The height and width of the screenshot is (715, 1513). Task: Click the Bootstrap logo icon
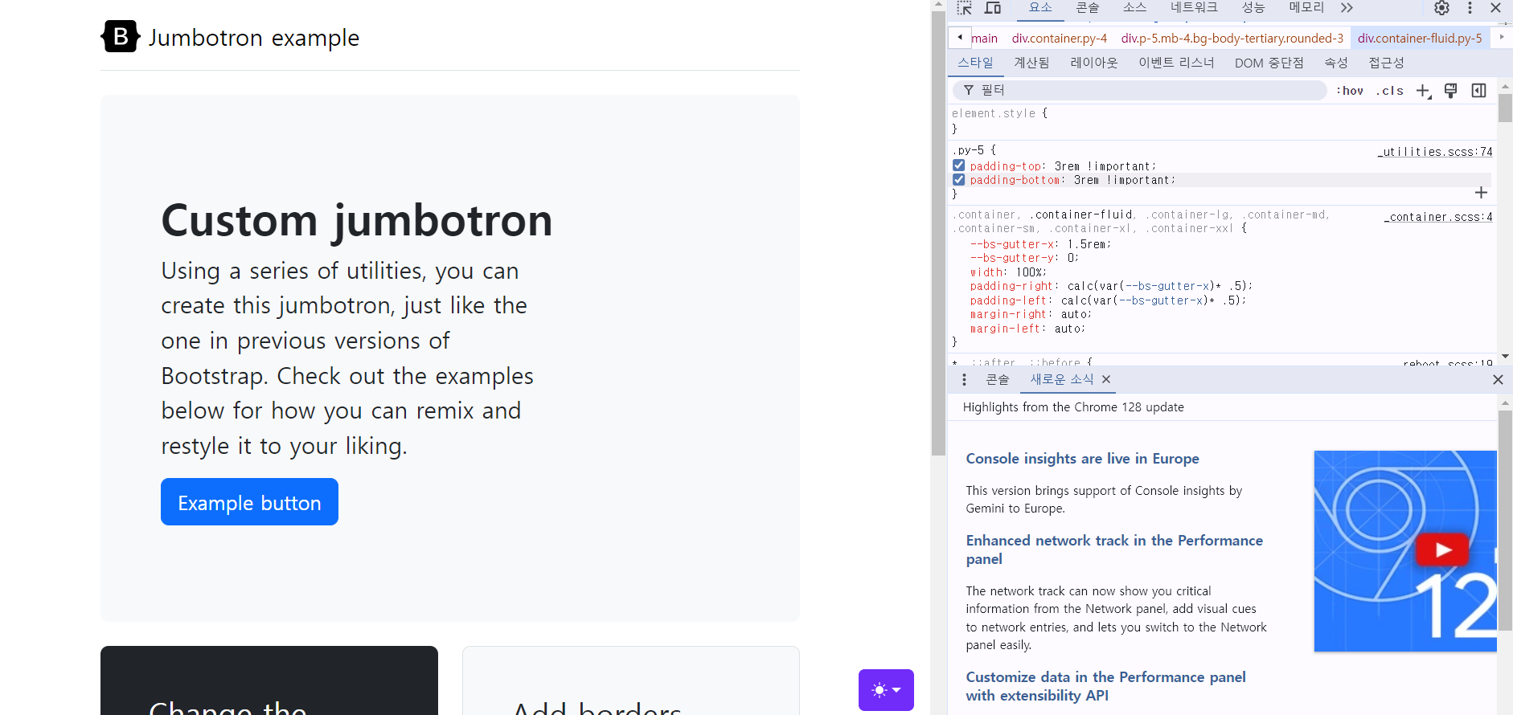(x=121, y=36)
